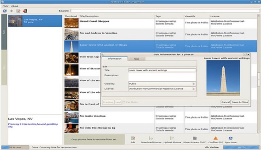Toggle the Per Photo checkbox

pos(124,102)
